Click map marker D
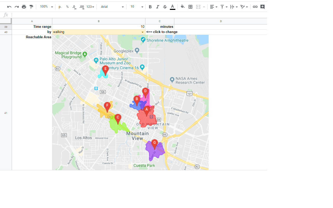This screenshot has height=208, width=333. point(145,93)
